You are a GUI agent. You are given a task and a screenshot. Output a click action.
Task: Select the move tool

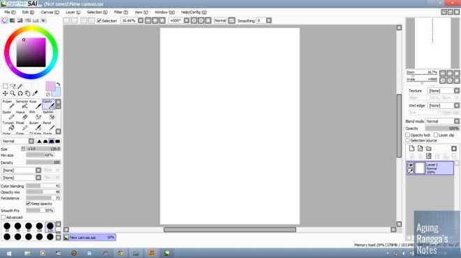click(6, 93)
